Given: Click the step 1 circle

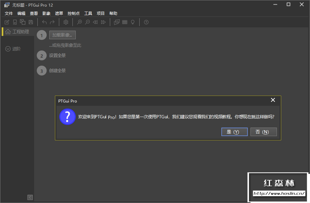Looking at the screenshot, I should 41,35.
